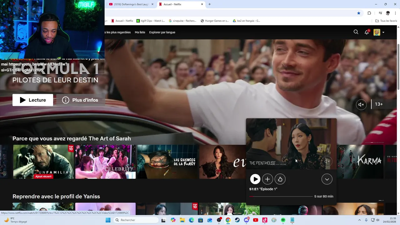Open the Chrome extensions puzzle icon
The width and height of the screenshot is (400, 225).
[369, 13]
